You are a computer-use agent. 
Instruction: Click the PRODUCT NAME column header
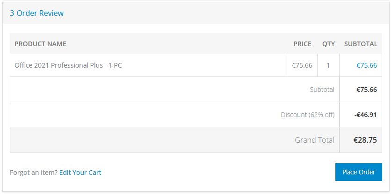click(40, 44)
